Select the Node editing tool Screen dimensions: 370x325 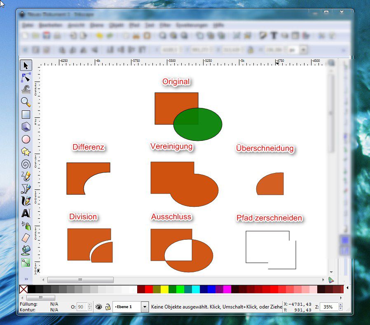pyautogui.click(x=26, y=77)
